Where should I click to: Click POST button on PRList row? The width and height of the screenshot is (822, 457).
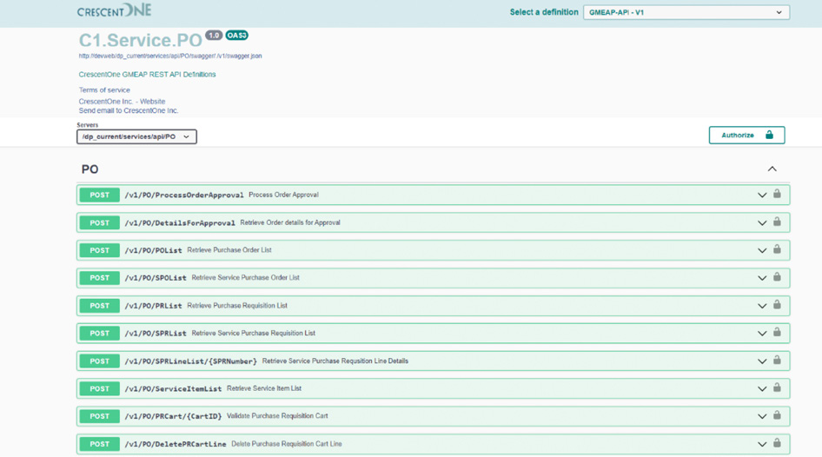[100, 306]
